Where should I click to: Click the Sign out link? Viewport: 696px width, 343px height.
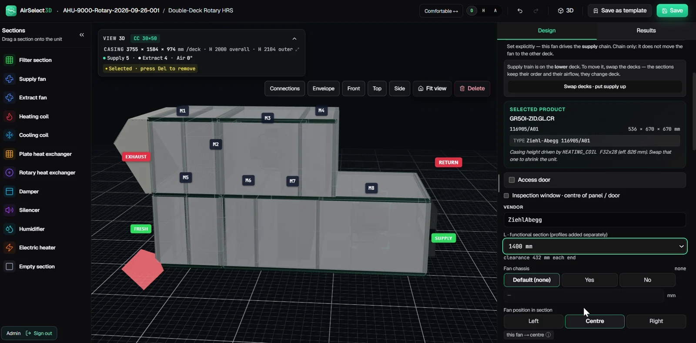pyautogui.click(x=39, y=333)
